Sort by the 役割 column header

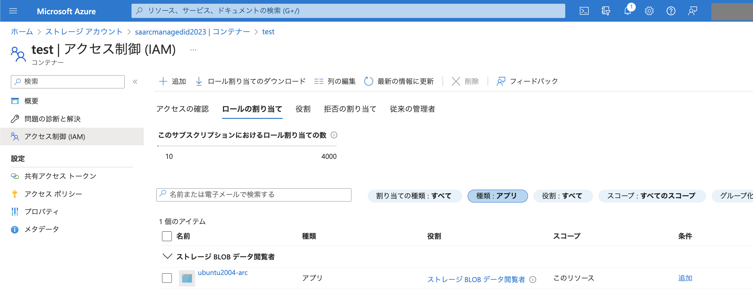coord(434,236)
